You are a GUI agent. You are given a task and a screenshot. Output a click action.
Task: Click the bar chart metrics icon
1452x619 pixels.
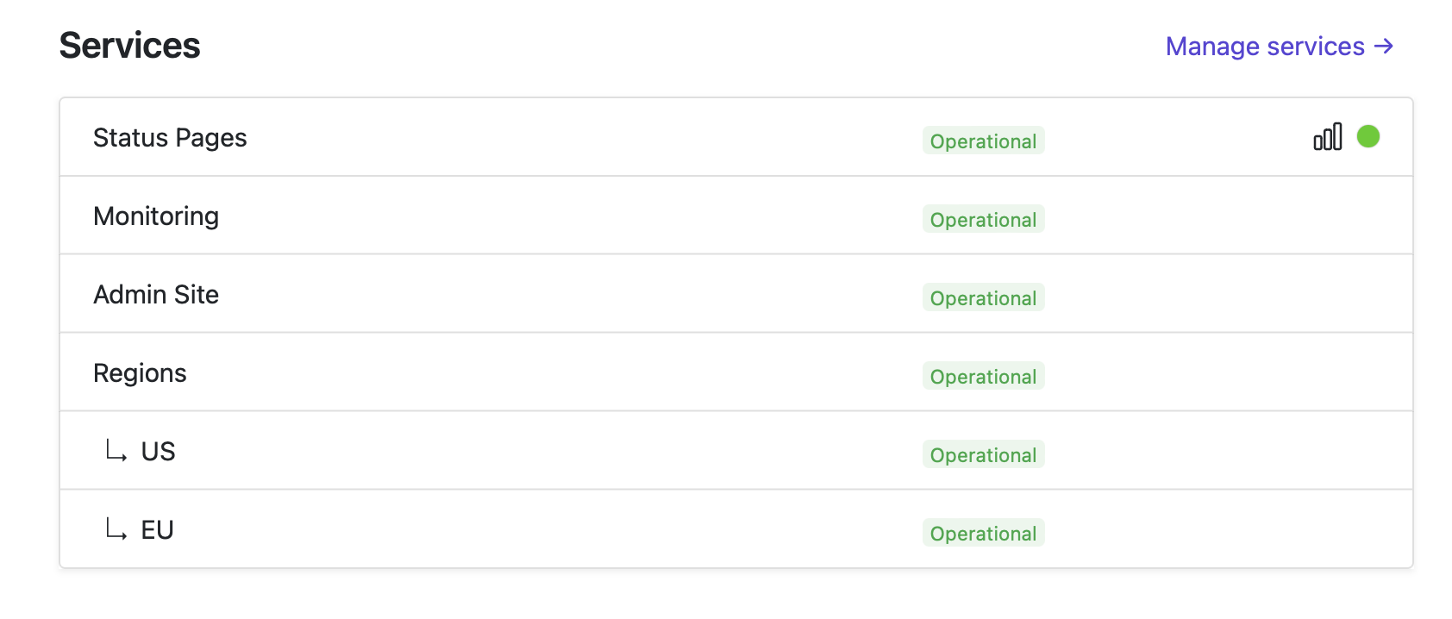point(1327,137)
